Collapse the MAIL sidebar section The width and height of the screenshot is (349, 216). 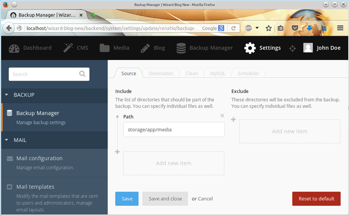click(x=55, y=140)
